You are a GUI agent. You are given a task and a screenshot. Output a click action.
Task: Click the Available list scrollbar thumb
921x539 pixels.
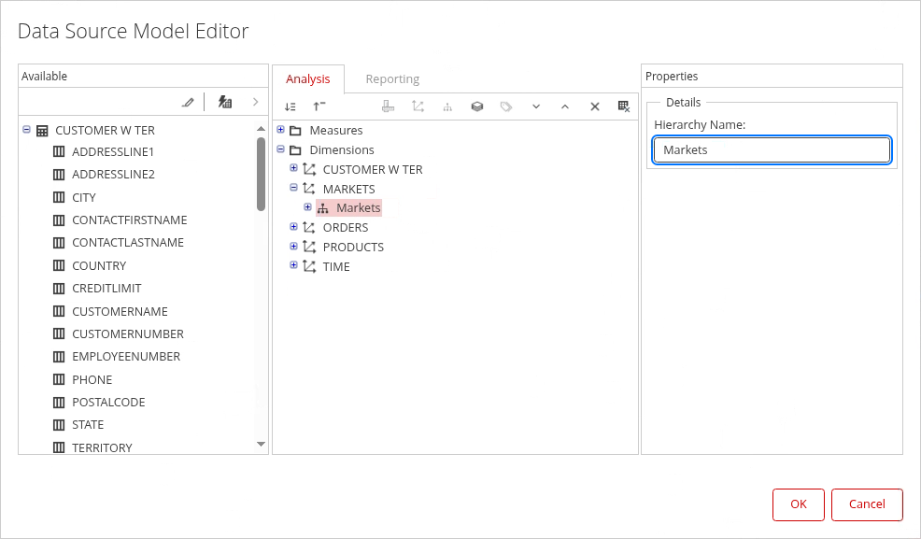click(x=261, y=174)
